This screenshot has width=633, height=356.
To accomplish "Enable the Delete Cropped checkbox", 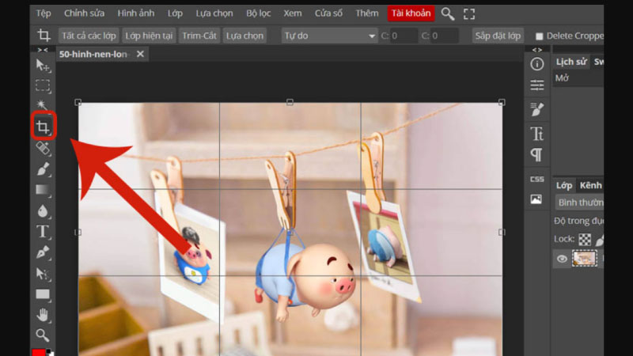I will click(x=539, y=36).
